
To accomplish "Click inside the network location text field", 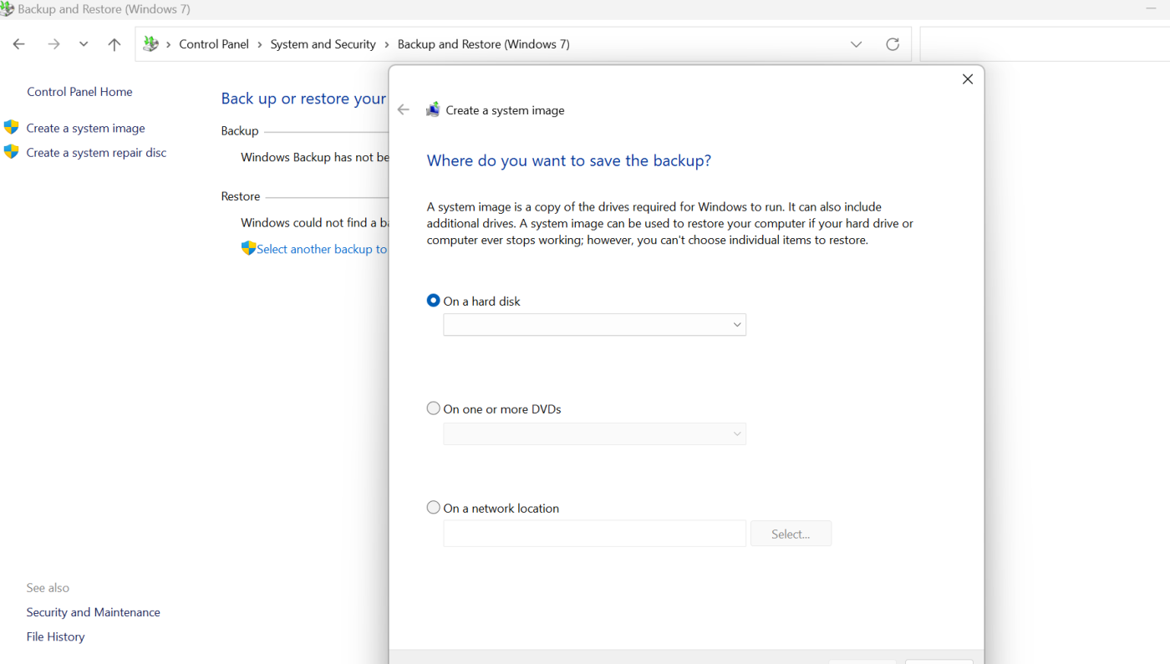I will (x=593, y=533).
